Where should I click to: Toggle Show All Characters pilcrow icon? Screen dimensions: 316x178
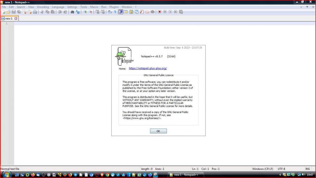(x=115, y=12)
